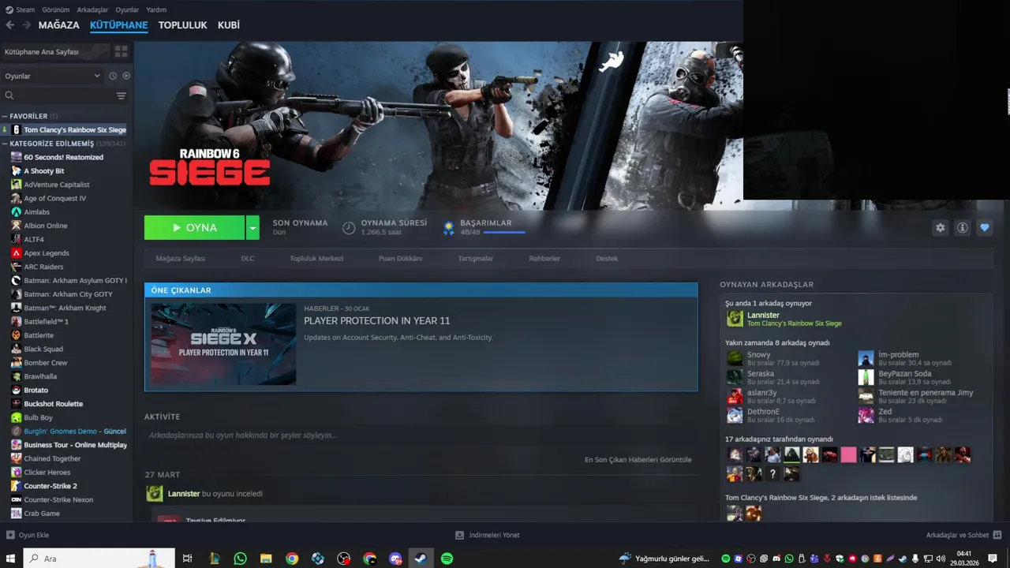This screenshot has width=1010, height=568.
Task: Open En Son Çıkan Haberleri Görüntüle link
Action: click(x=638, y=460)
